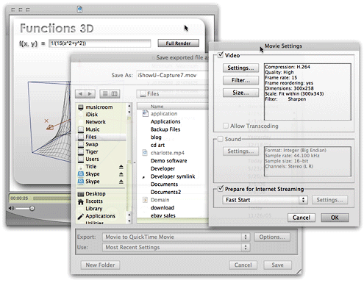Image resolution: width=364 pixels, height=283 pixels.
Task: Go forward with the right arrow button
Action: (90, 94)
